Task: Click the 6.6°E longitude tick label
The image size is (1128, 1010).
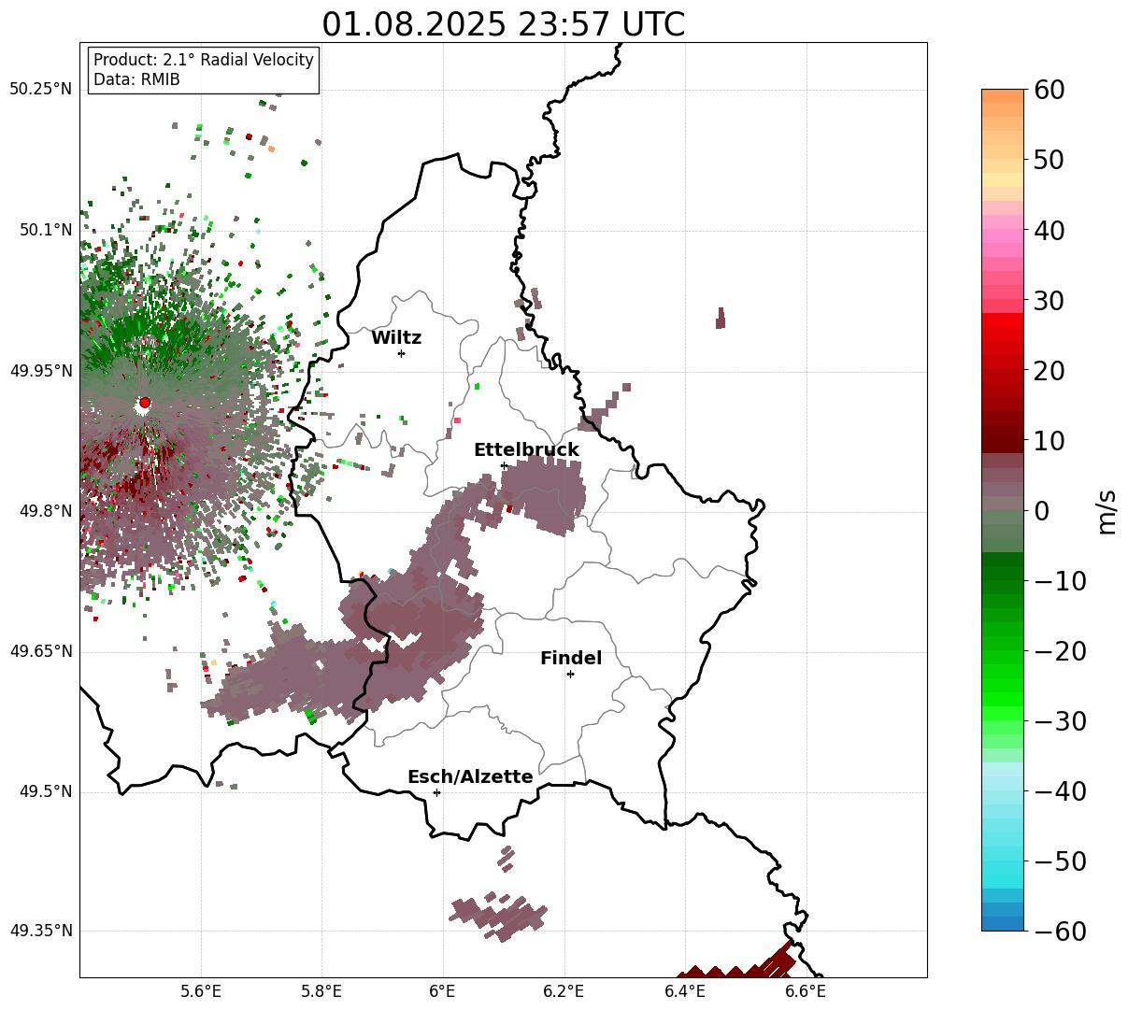Action: pyautogui.click(x=806, y=991)
